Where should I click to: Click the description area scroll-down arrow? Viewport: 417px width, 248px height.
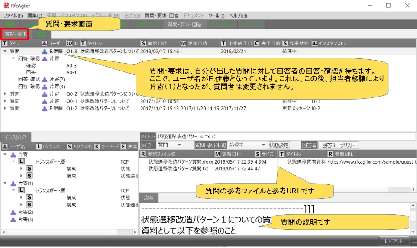pyautogui.click(x=413, y=232)
